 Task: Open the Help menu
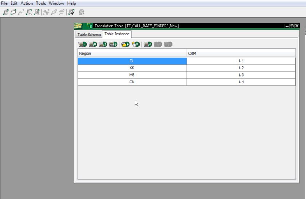72,3
